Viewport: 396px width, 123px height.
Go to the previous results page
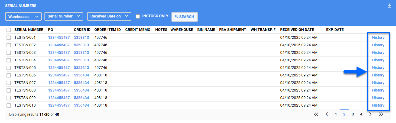click(x=327, y=114)
